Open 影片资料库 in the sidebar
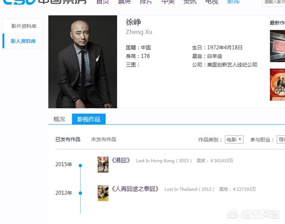The width and height of the screenshot is (285, 224). click(x=23, y=26)
